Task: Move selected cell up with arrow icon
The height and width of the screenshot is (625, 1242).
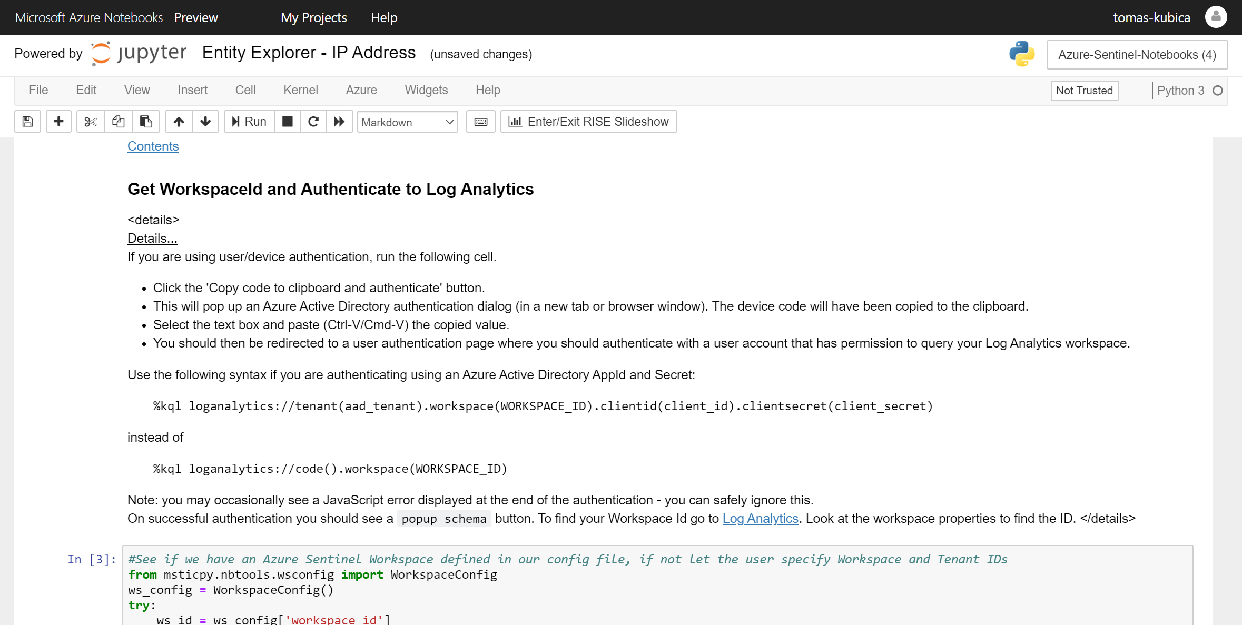Action: click(x=179, y=122)
